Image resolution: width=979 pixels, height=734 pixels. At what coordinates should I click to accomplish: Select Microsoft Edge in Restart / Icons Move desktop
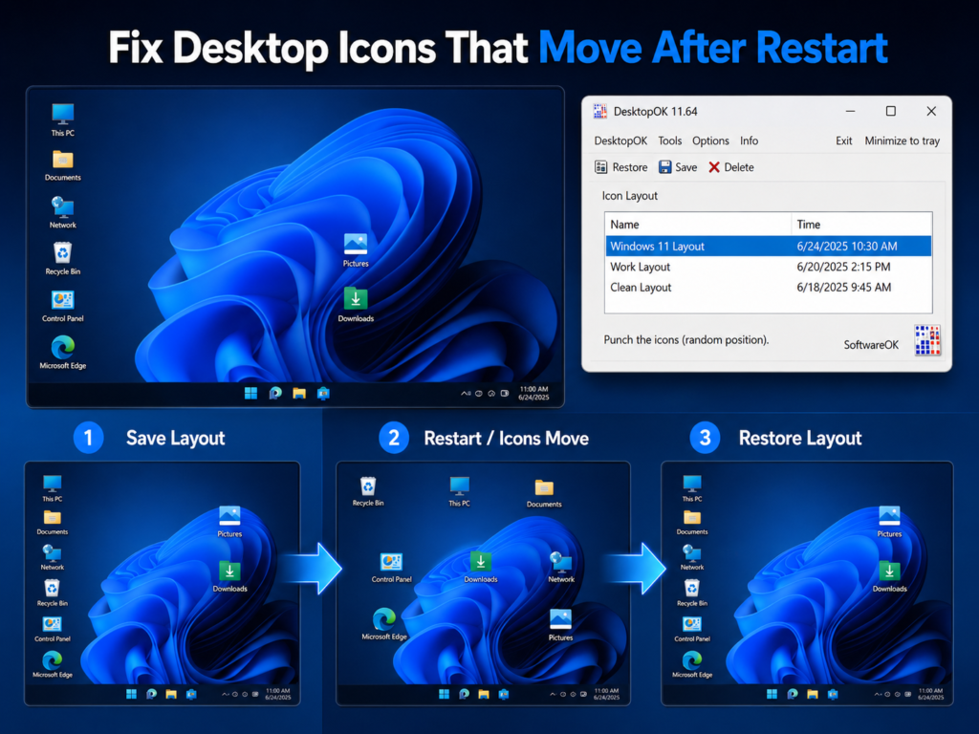(384, 624)
